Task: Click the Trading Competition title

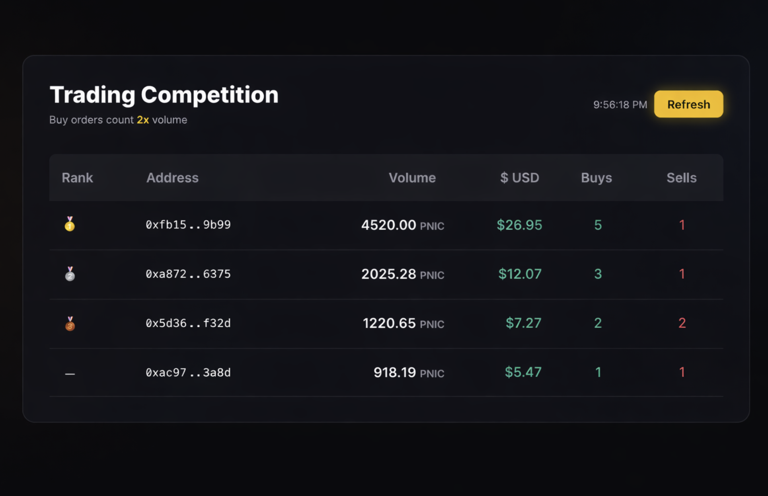Action: [x=164, y=95]
